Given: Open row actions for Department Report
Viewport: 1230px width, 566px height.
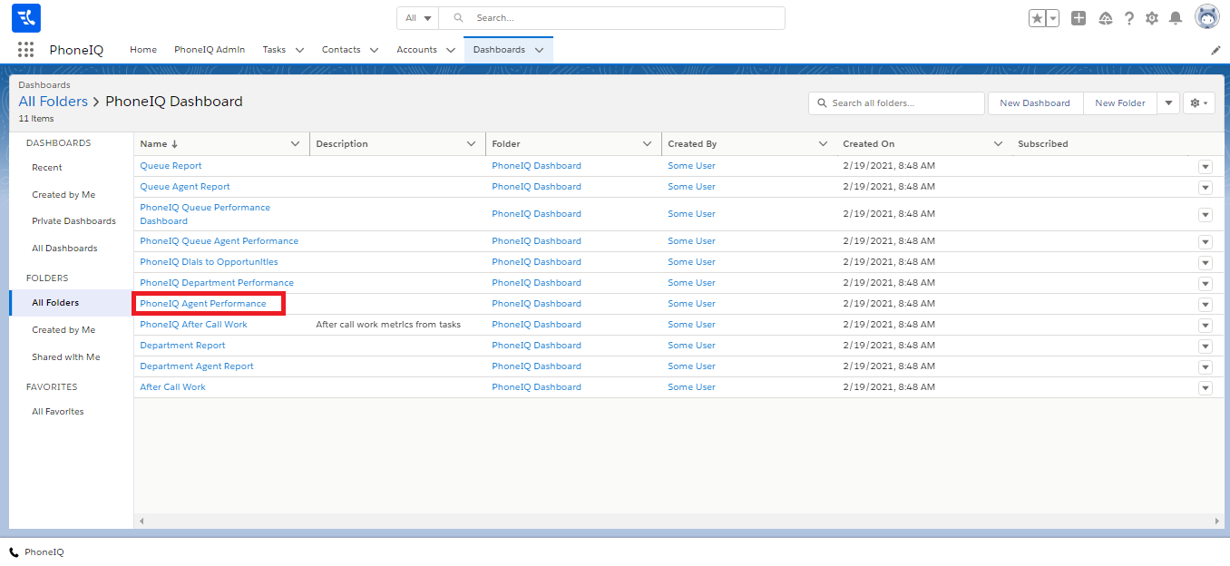Looking at the screenshot, I should 1206,346.
